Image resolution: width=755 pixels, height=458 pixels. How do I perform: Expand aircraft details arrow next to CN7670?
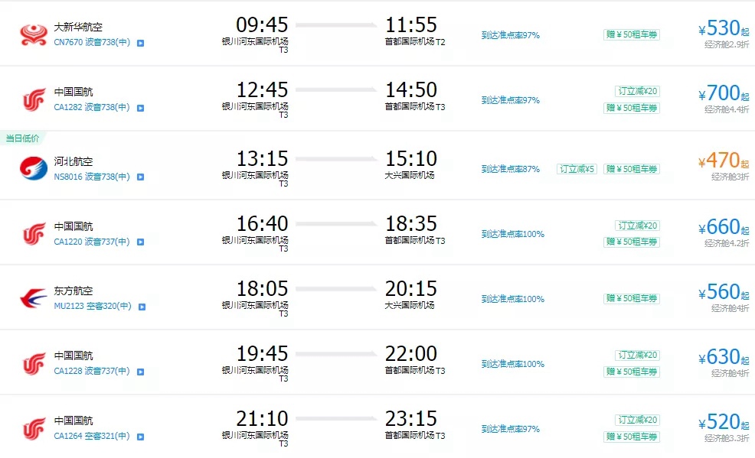click(140, 43)
